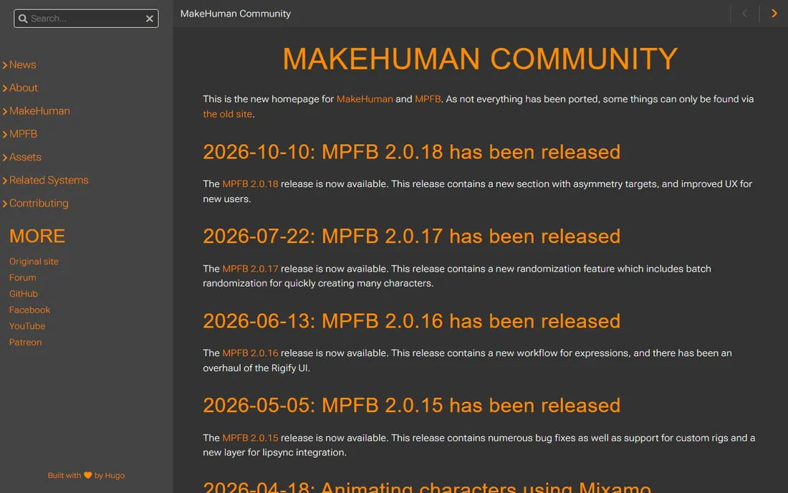Follow the MakeHuman link in intro paragraph

[x=365, y=99]
